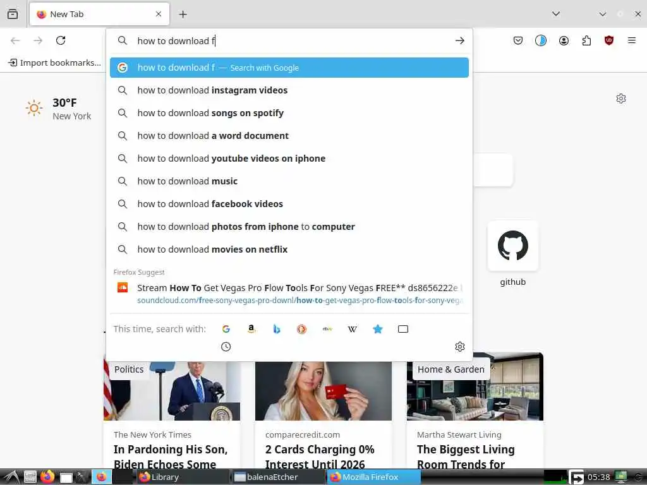Pick suggestion 'how to download music'
This screenshot has width=647, height=485.
289,181
